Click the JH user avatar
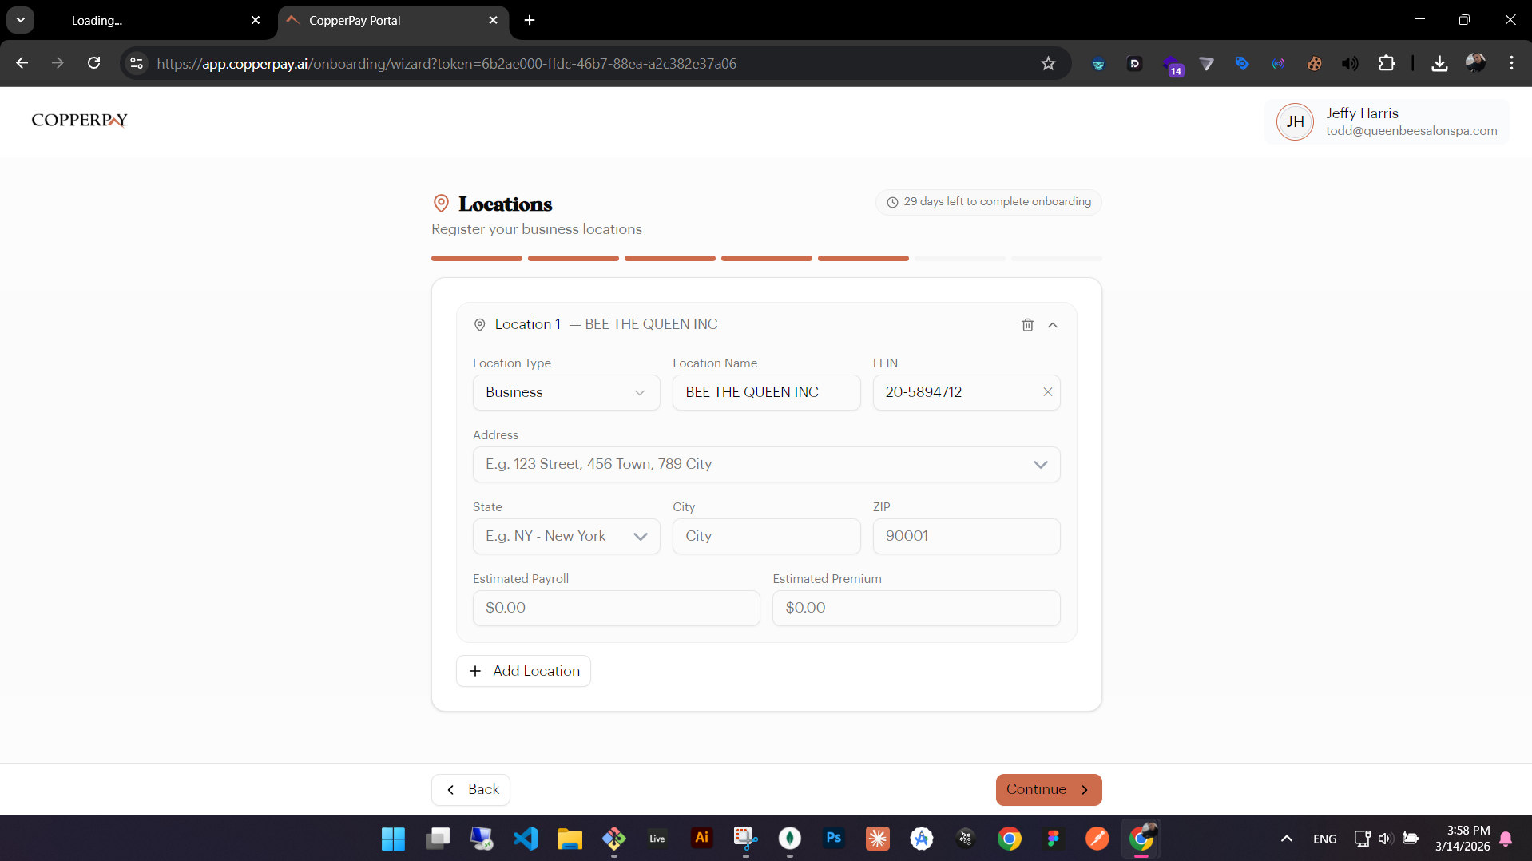 click(x=1295, y=121)
